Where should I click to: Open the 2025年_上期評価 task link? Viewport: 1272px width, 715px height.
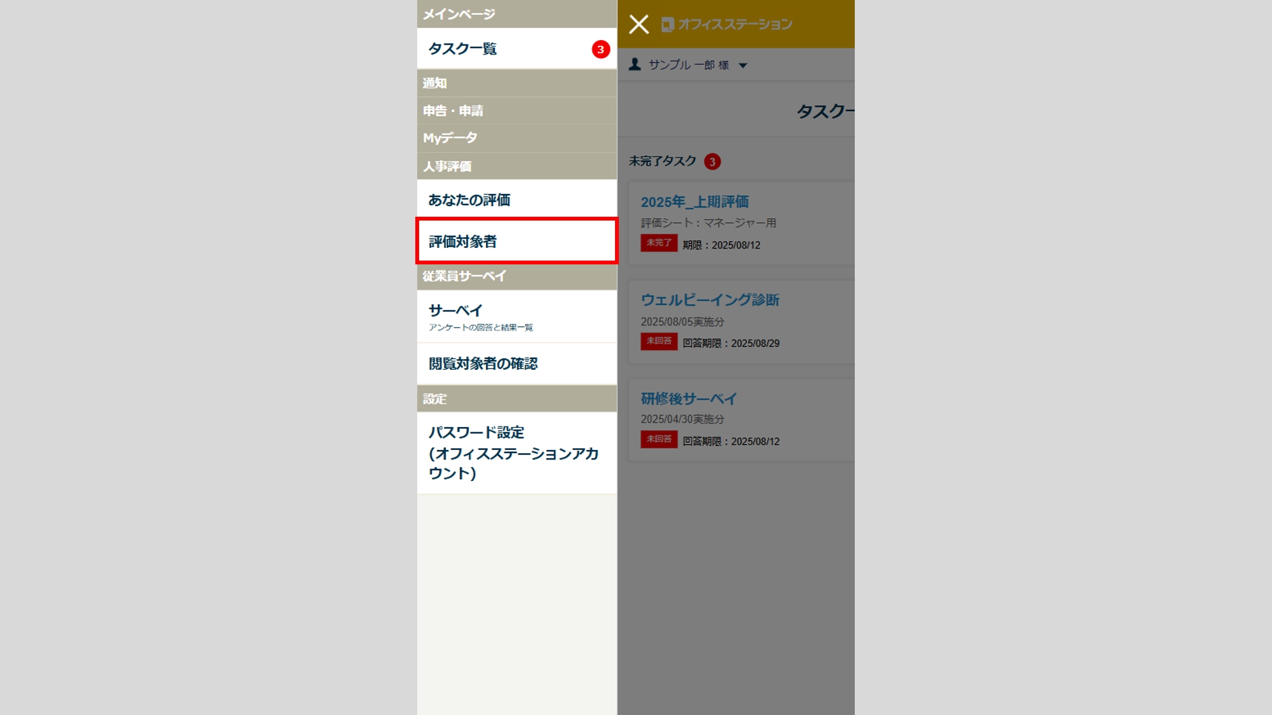[695, 202]
